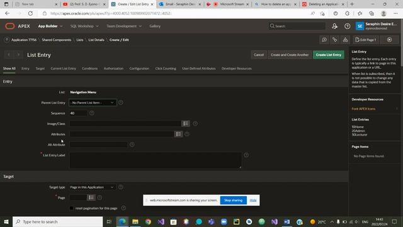Expand the Team Development menu
This screenshot has height=227, width=403.
(124, 26)
